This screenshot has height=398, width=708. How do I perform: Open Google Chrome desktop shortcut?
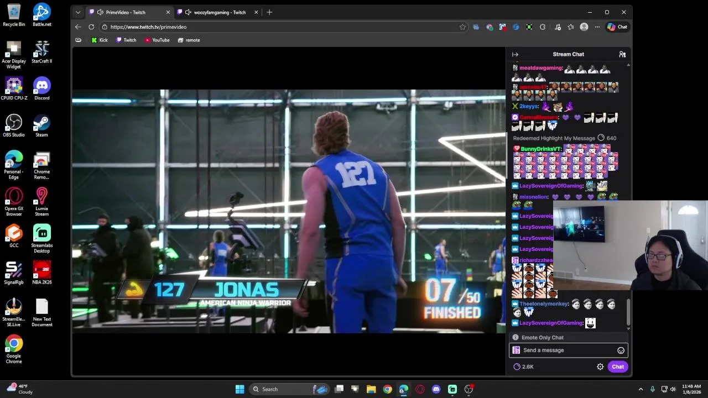[x=14, y=349]
